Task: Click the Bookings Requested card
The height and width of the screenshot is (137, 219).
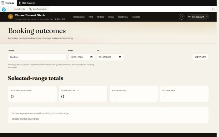Action: point(33,94)
